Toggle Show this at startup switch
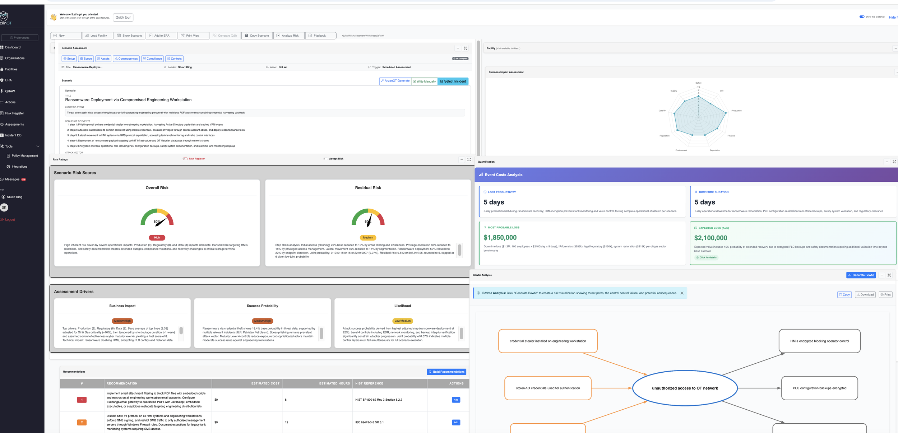 point(862,17)
